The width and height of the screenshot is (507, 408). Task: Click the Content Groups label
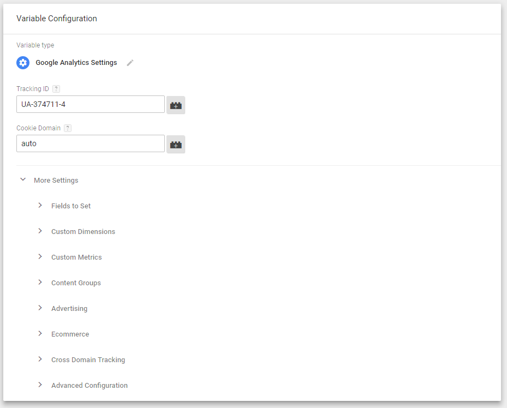pos(76,283)
